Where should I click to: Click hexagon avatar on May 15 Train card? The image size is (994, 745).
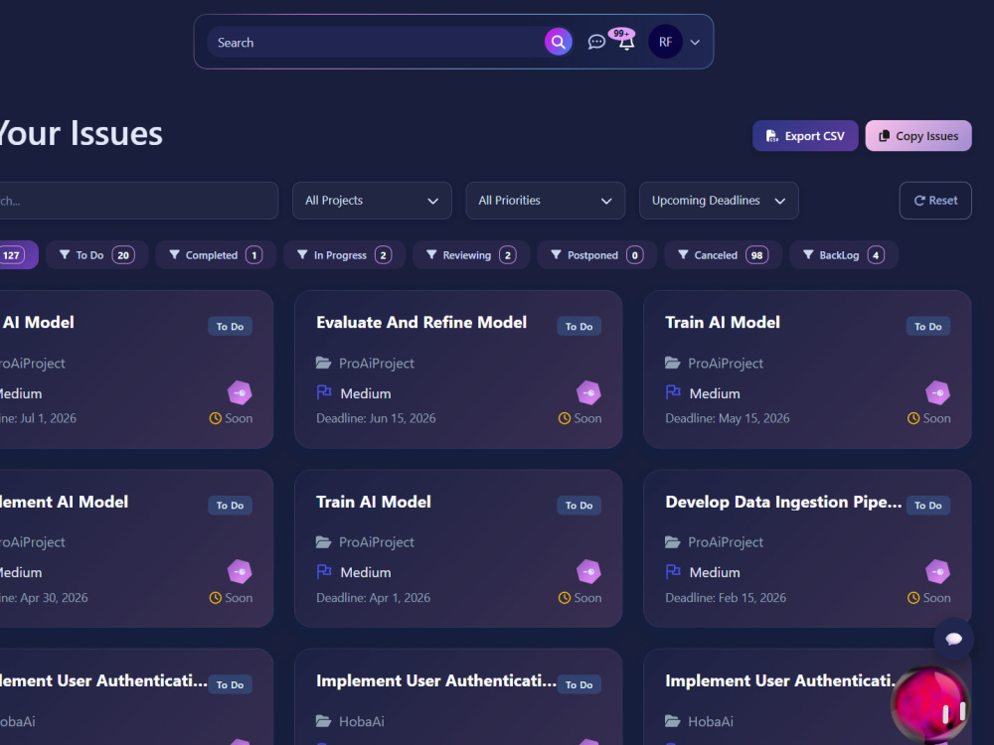[x=937, y=392]
